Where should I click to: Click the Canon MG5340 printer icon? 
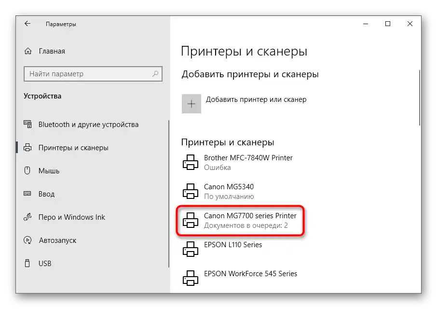[191, 191]
